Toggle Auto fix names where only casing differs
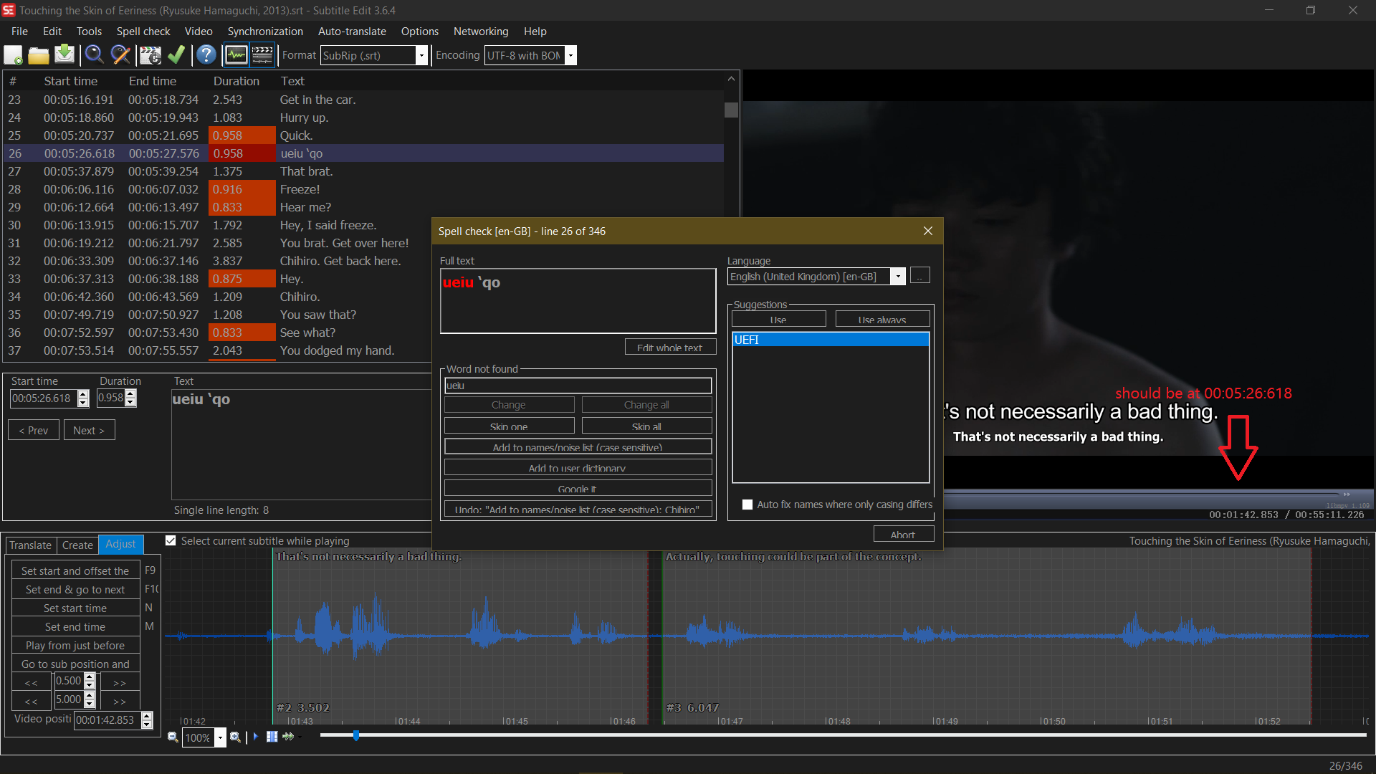The width and height of the screenshot is (1376, 774). [747, 505]
